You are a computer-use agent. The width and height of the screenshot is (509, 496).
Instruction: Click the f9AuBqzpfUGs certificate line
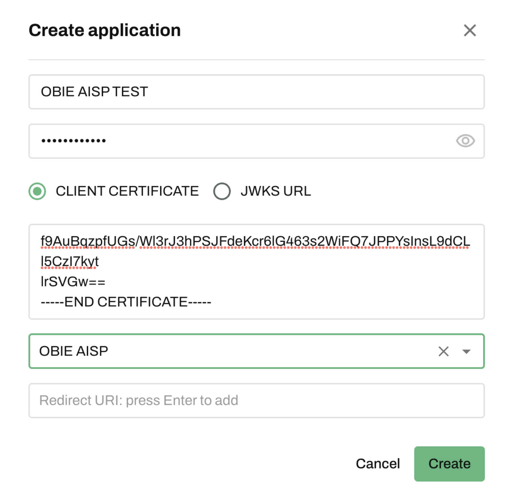(255, 241)
